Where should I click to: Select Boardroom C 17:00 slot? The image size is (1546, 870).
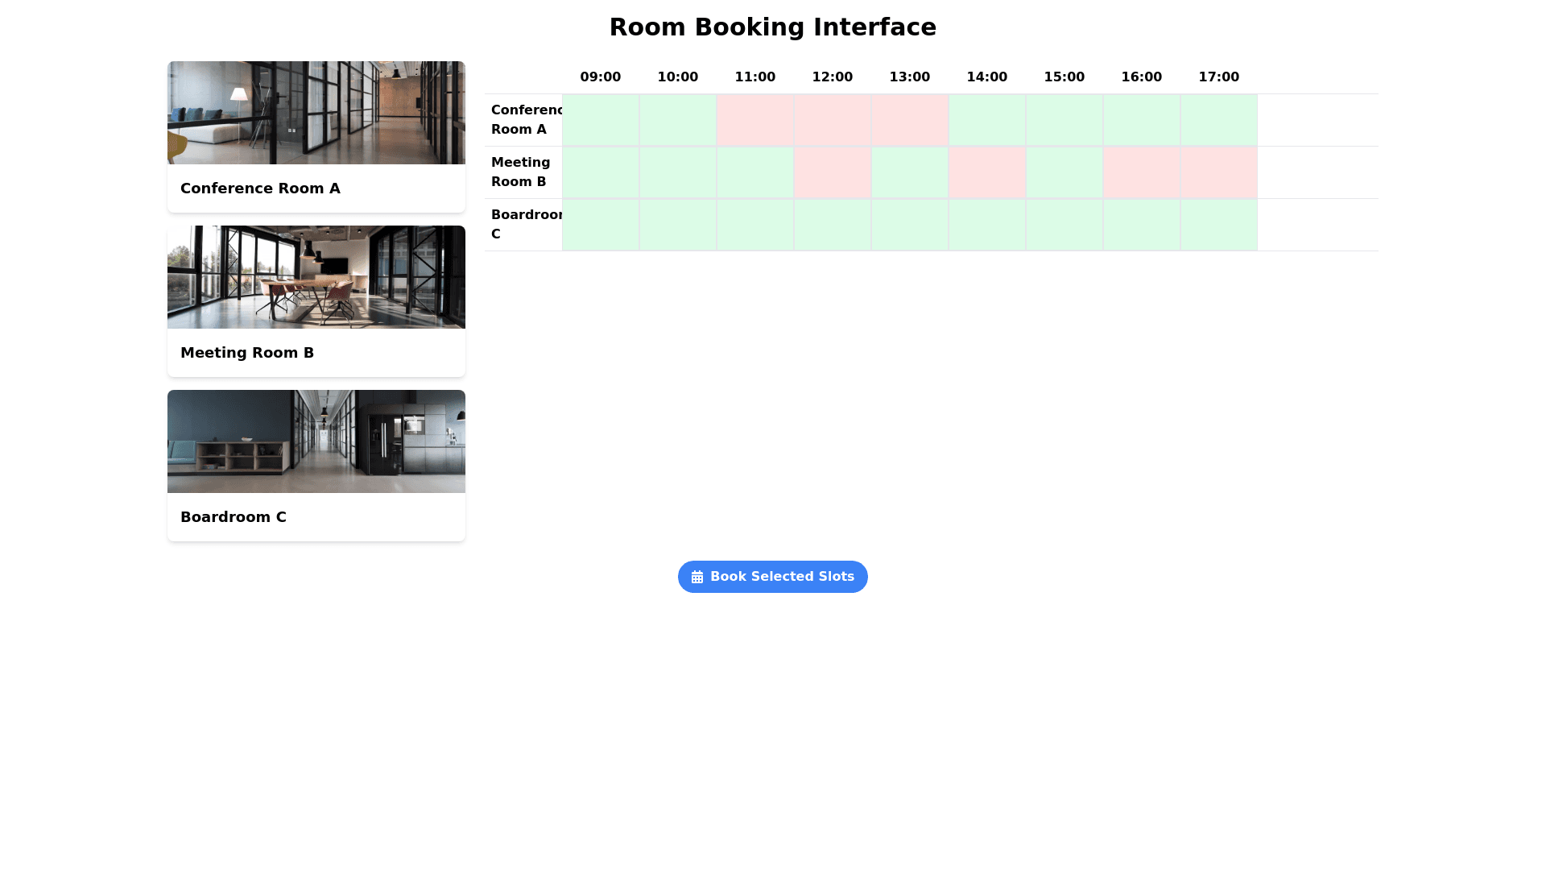[1219, 225]
